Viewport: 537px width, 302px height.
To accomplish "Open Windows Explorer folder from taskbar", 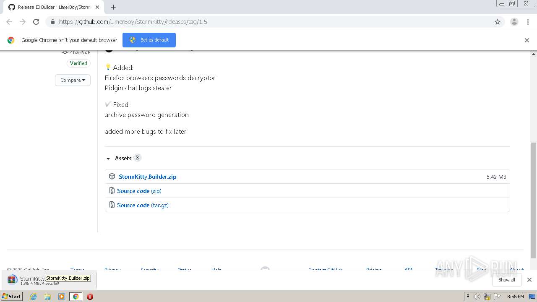I will pyautogui.click(x=47, y=297).
